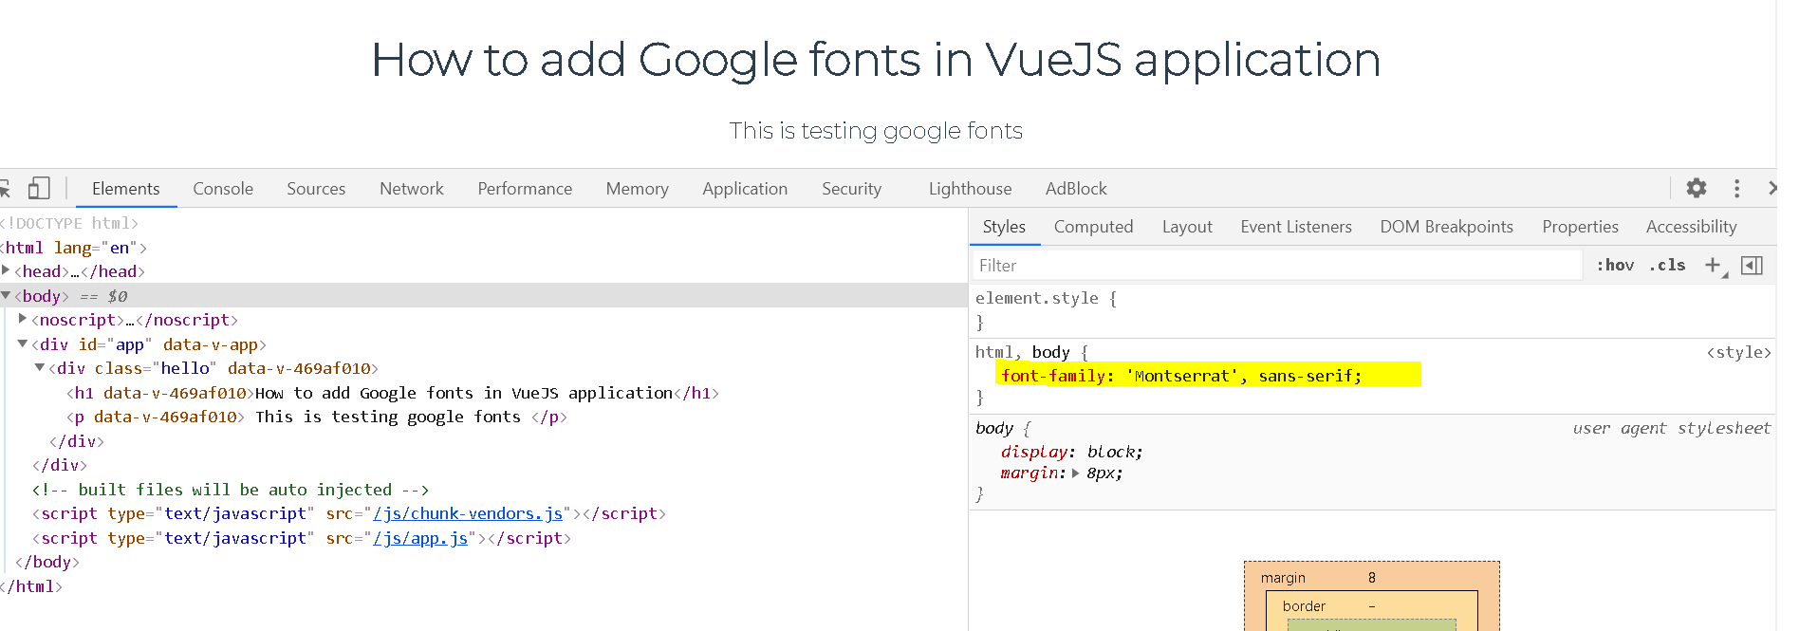1818x631 pixels.
Task: Click the <style> source link
Action: point(1738,352)
